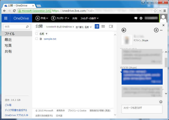Click the extensions overflow chevron
This screenshot has width=169, height=120.
point(160,11)
